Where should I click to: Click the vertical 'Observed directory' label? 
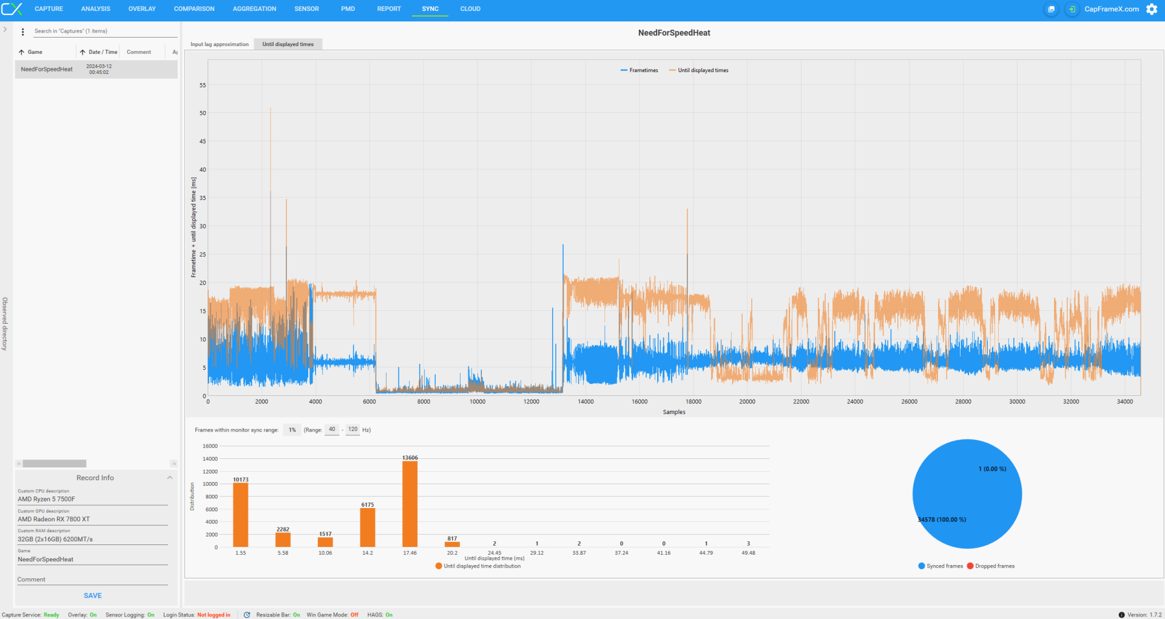[x=5, y=324]
